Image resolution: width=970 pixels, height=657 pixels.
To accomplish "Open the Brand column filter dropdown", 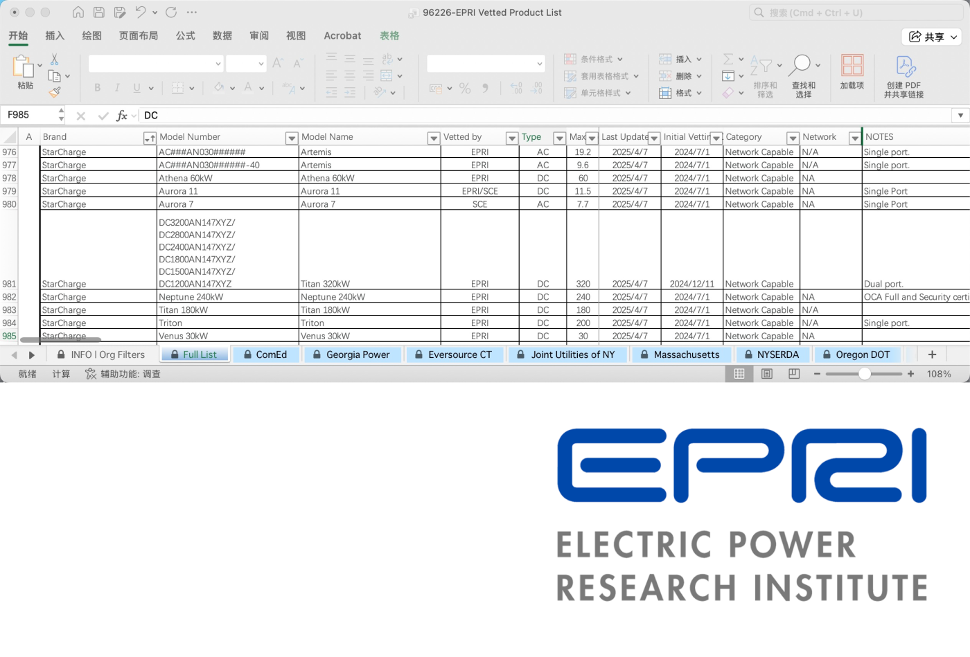I will [x=149, y=138].
